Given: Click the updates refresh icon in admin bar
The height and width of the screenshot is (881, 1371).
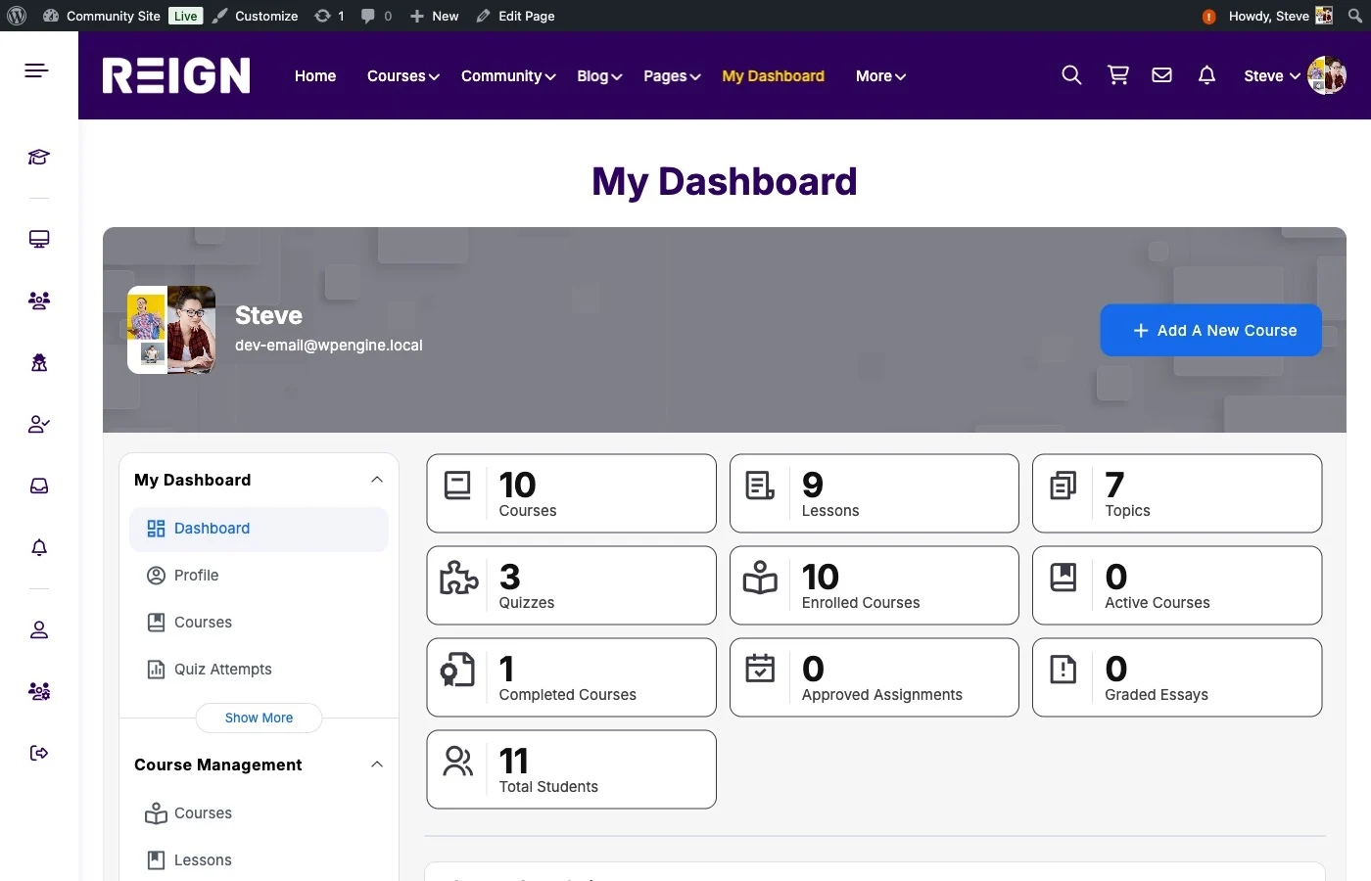Looking at the screenshot, I should click(322, 16).
